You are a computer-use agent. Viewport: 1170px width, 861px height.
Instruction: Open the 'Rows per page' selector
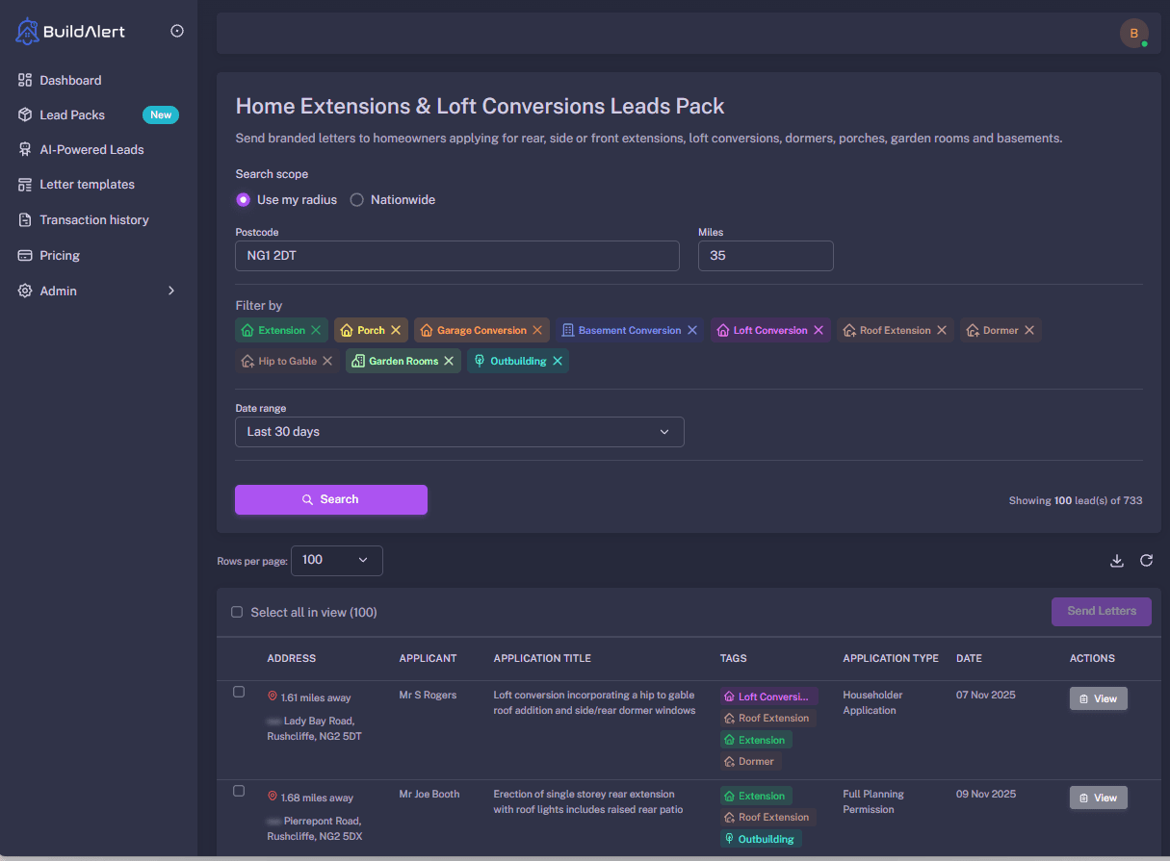[x=336, y=560]
